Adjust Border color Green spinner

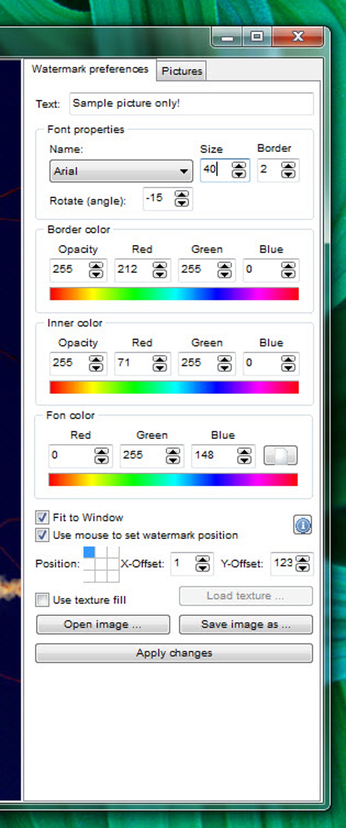(225, 270)
